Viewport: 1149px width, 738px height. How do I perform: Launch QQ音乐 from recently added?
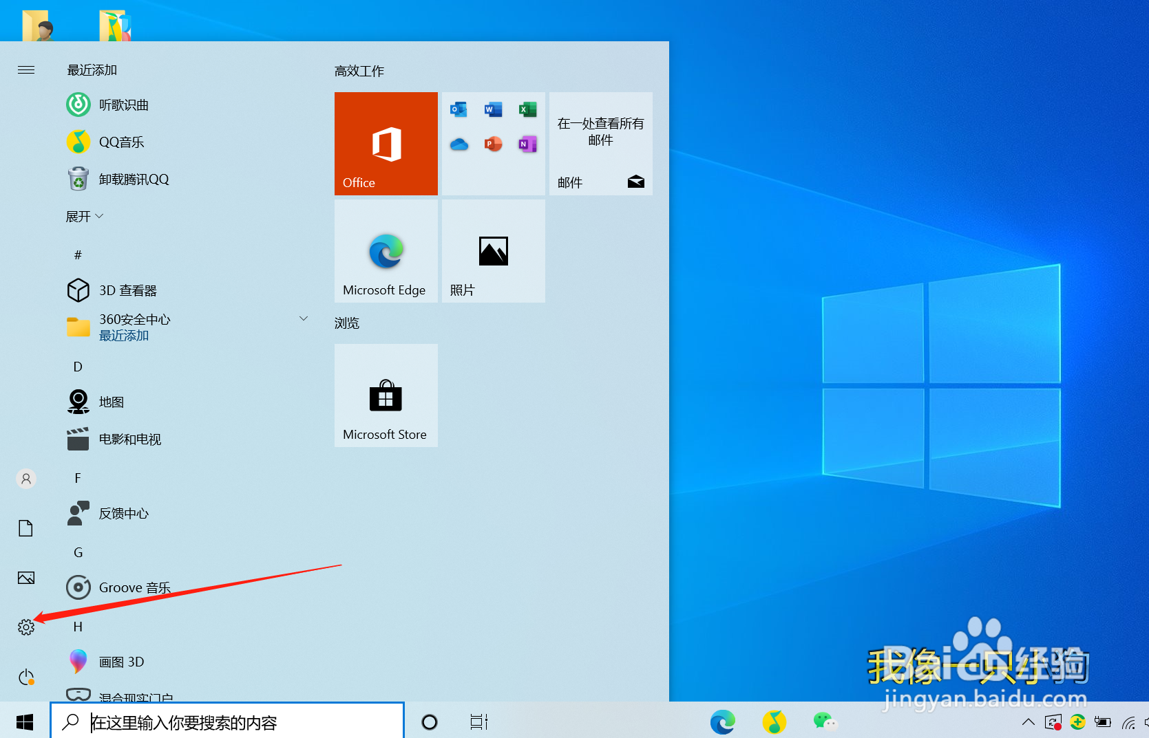[186, 142]
